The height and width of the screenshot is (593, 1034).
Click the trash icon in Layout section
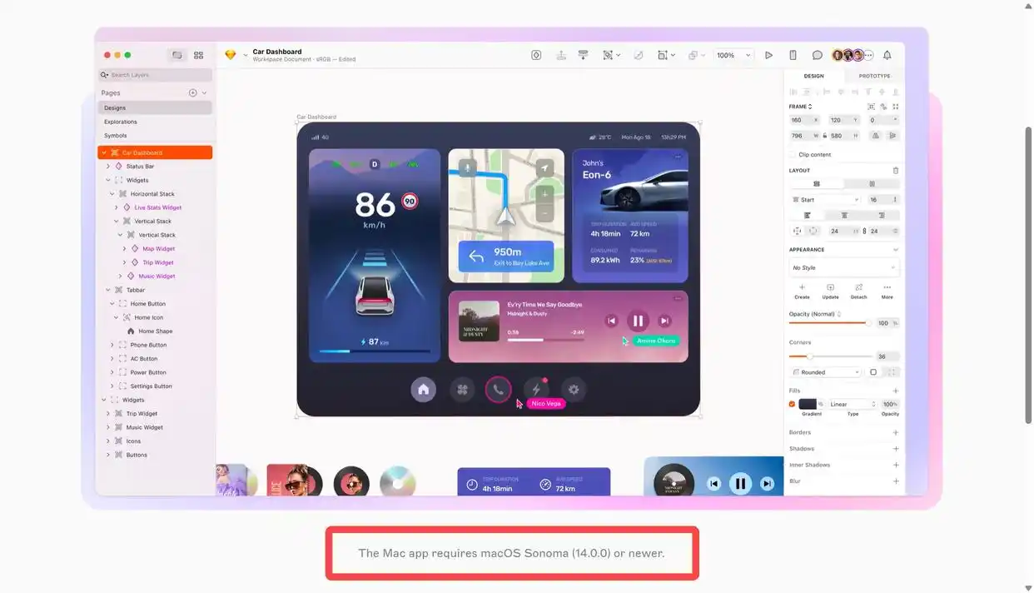tap(896, 171)
